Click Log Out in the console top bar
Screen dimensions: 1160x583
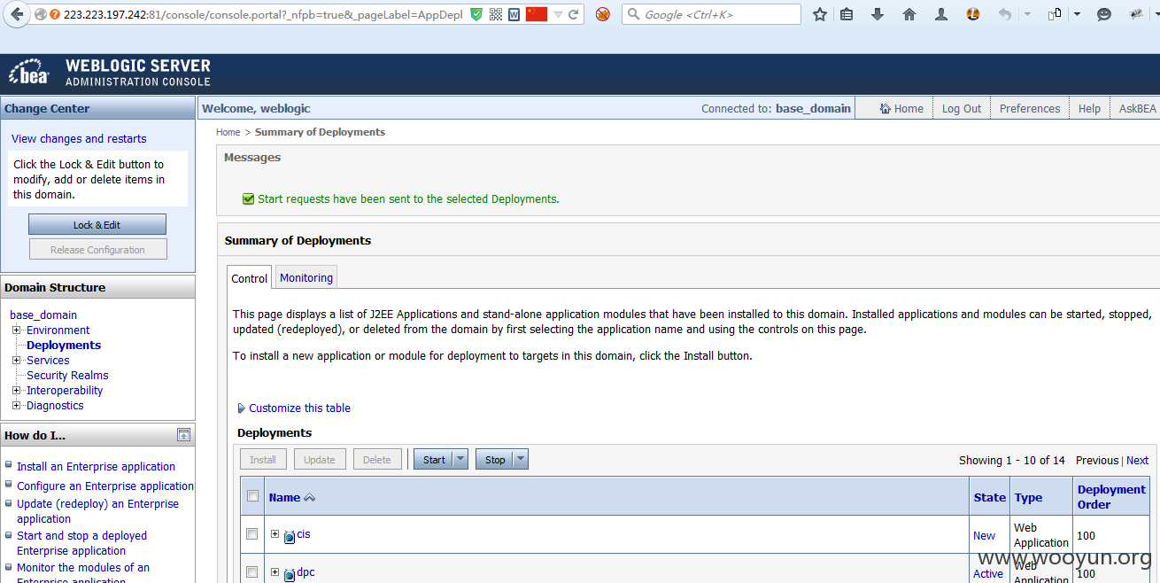pos(962,108)
